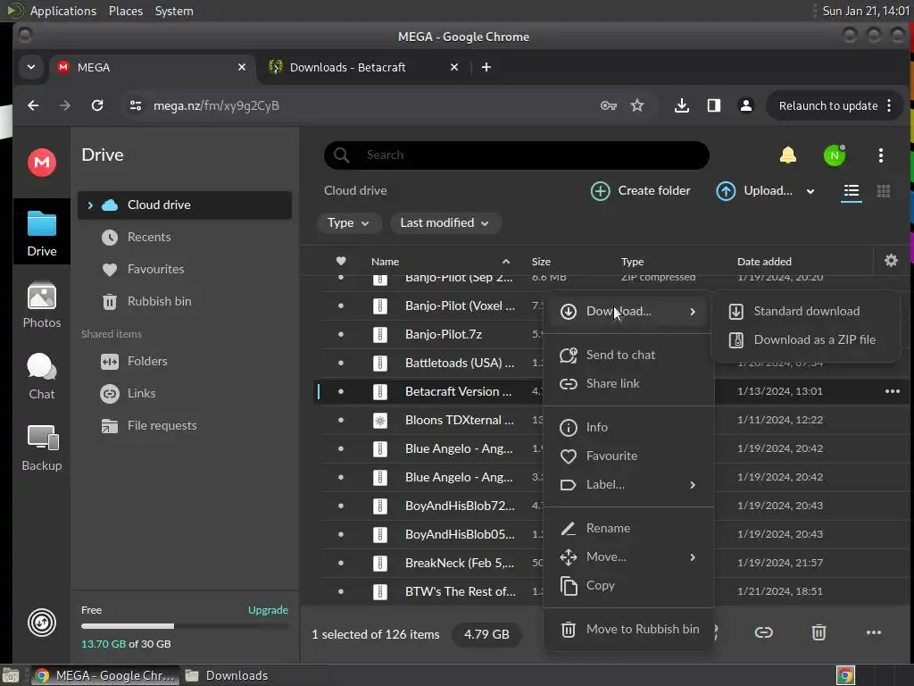Open the Applications menu in top panel
This screenshot has height=686, width=914.
[63, 11]
